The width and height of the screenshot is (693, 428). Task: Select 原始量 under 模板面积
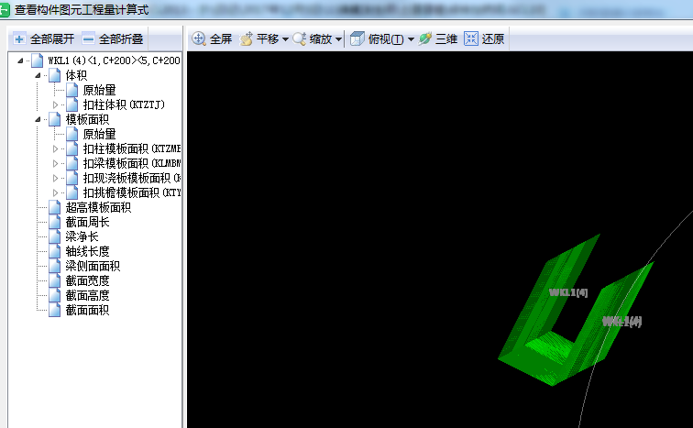click(x=99, y=134)
